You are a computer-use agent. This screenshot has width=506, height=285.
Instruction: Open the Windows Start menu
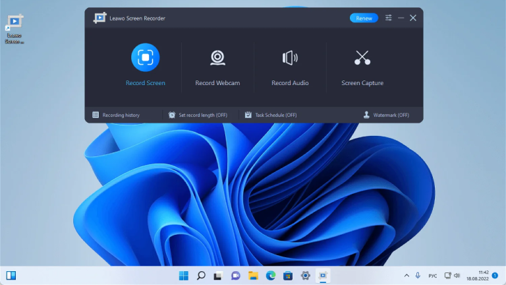(184, 276)
